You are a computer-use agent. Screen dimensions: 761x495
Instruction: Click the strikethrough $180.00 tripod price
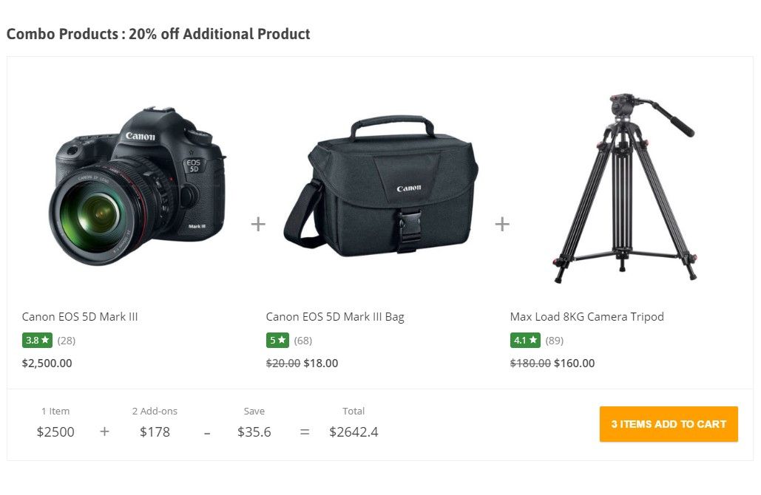(530, 363)
